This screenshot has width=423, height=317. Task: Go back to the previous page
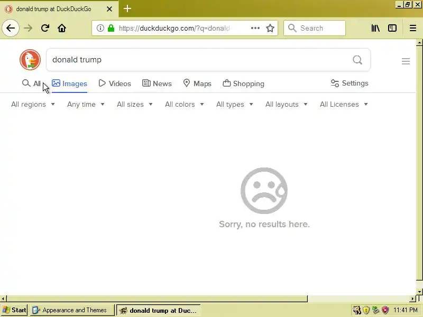click(11, 28)
